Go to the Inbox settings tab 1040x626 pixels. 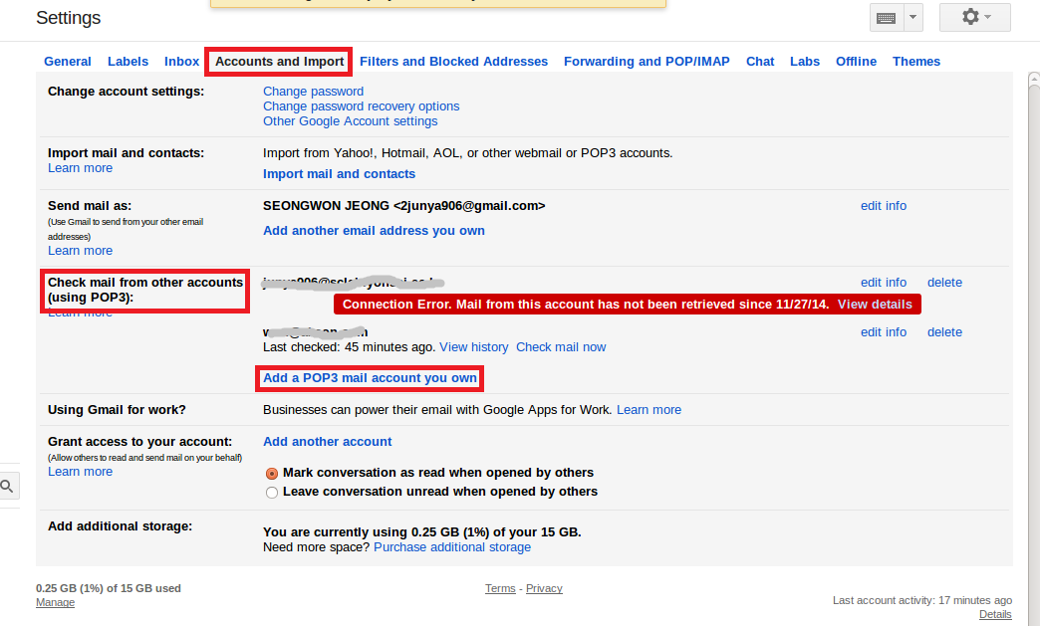point(181,62)
